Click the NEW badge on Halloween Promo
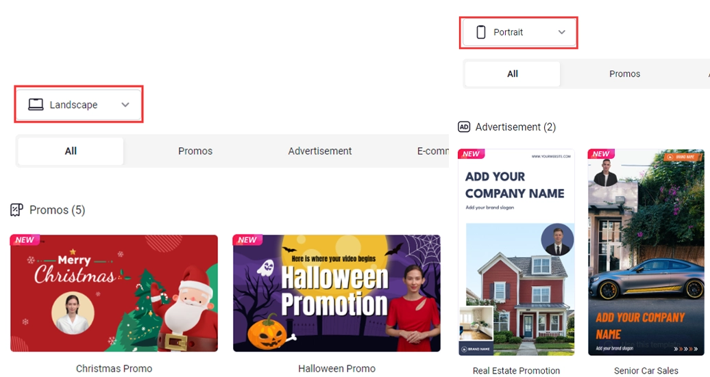This screenshot has height=377, width=710. click(247, 240)
